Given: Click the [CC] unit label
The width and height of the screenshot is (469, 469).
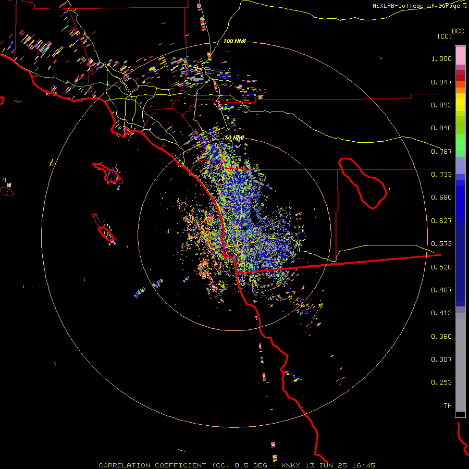Looking at the screenshot, I should (445, 36).
